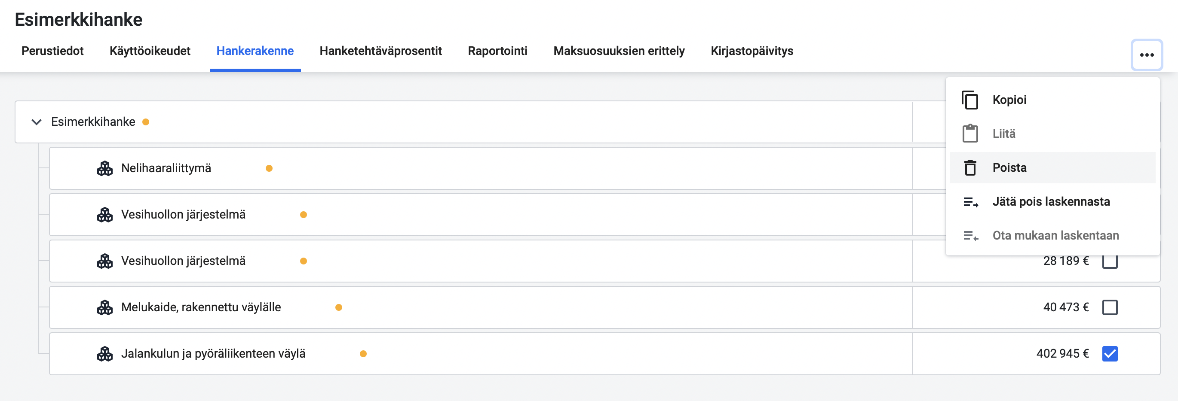
Task: Click the Kopioi copy icon
Action: tap(970, 100)
